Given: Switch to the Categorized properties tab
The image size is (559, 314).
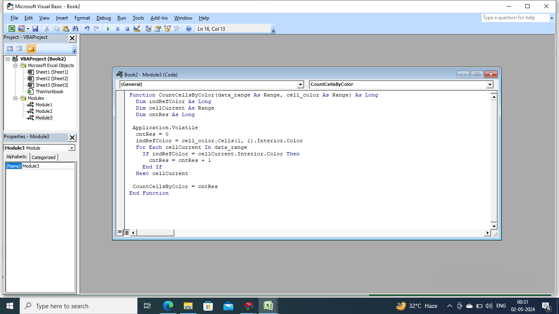Looking at the screenshot, I should point(43,157).
